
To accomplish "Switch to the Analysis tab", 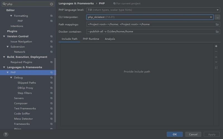I will 110,39.
